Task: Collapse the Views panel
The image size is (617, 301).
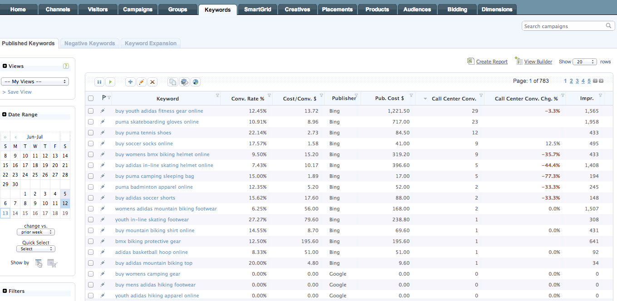Action: pyautogui.click(x=5, y=66)
